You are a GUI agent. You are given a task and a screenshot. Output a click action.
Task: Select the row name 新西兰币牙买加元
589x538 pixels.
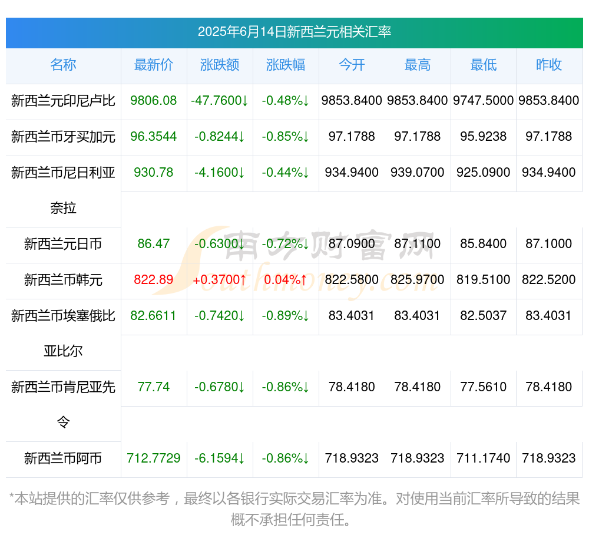[63, 137]
